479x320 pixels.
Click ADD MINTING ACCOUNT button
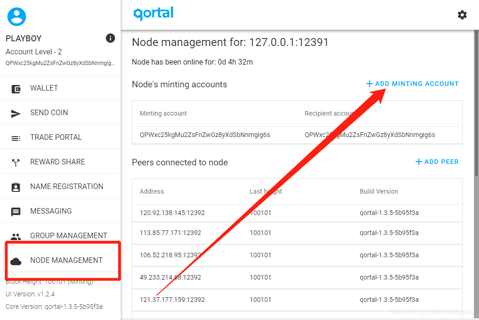point(413,84)
